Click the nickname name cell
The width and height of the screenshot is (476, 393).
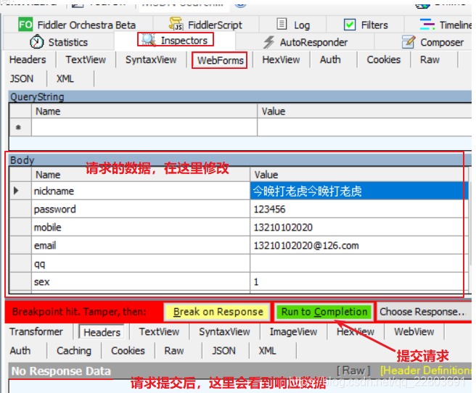pos(141,191)
